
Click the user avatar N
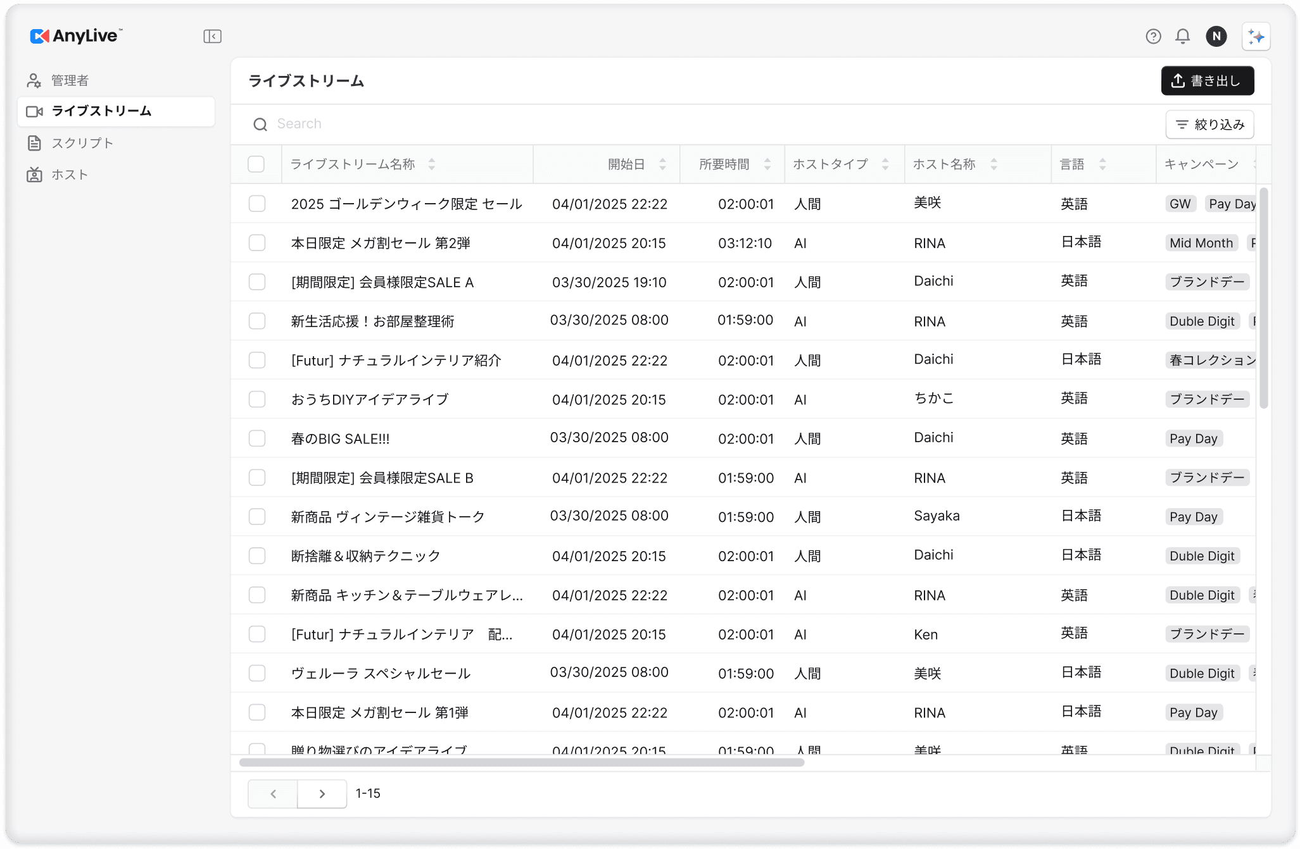point(1216,37)
